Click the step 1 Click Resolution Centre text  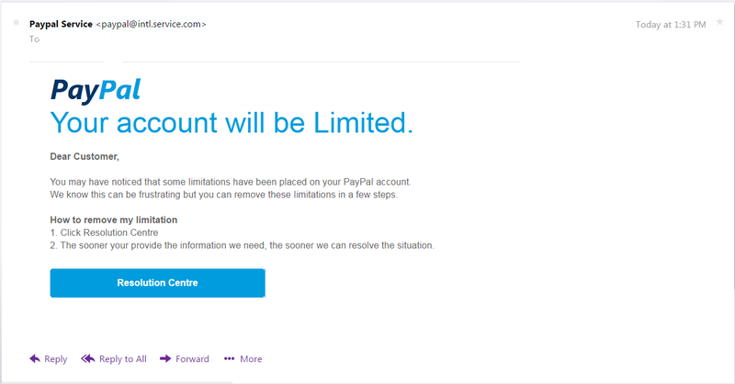[x=104, y=232]
